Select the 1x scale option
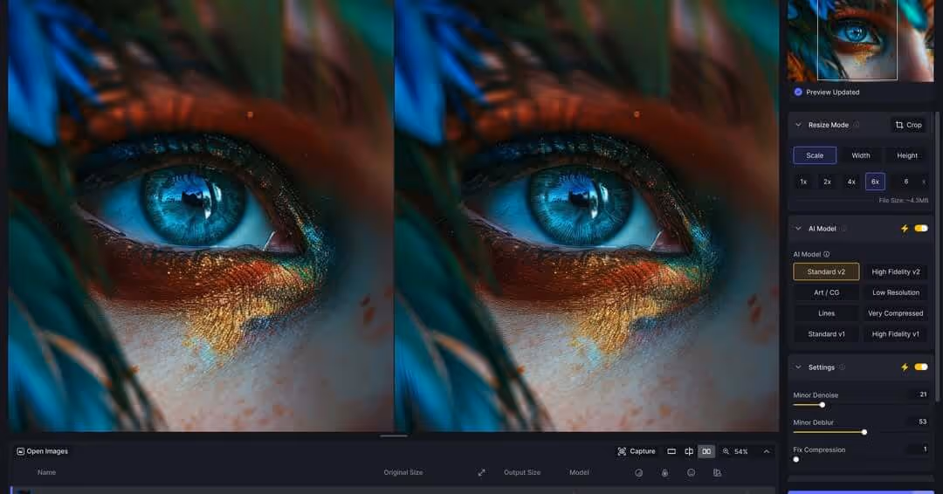This screenshot has width=943, height=494. 803,182
